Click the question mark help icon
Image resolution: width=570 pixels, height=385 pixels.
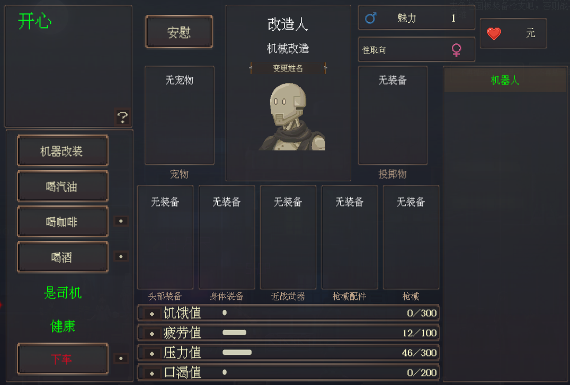tap(122, 117)
